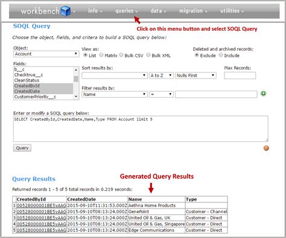Click the green add filter plus icon
The height and width of the screenshot is (238, 286).
pos(263,94)
